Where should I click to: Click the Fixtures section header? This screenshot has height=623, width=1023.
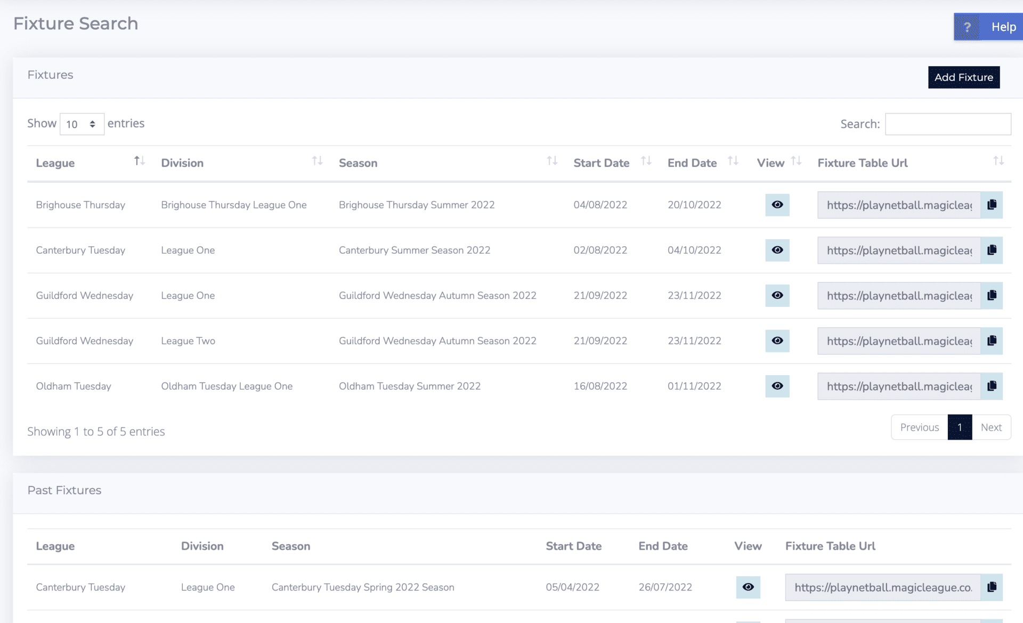pyautogui.click(x=50, y=75)
